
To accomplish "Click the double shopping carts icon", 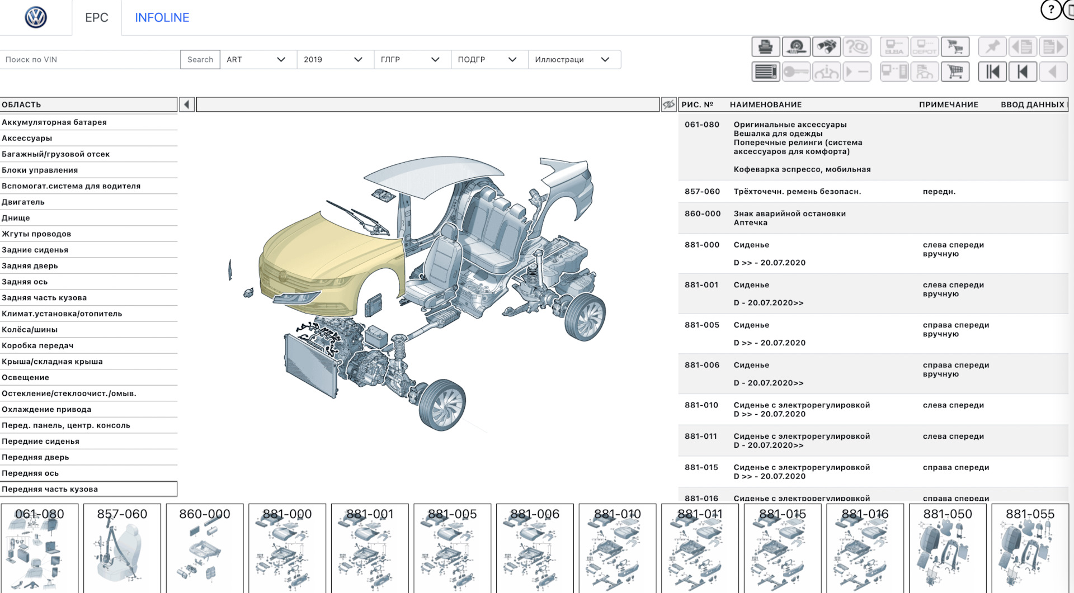I will coord(955,47).
